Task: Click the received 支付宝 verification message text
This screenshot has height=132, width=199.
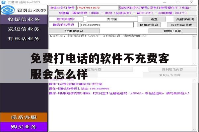Action: pos(98,36)
